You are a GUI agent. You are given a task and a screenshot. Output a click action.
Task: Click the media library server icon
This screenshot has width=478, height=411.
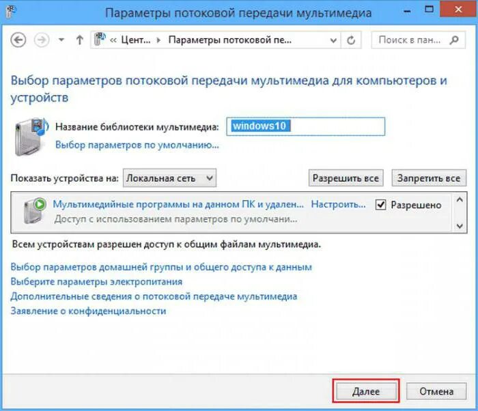tap(31, 137)
